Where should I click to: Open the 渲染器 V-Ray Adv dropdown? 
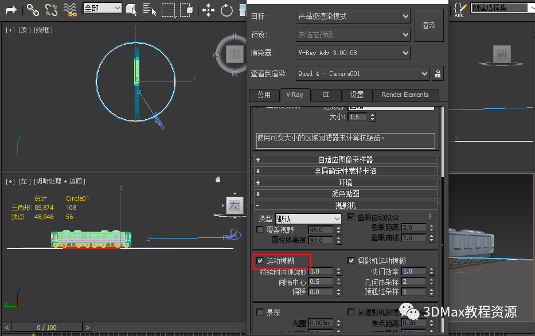[353, 53]
